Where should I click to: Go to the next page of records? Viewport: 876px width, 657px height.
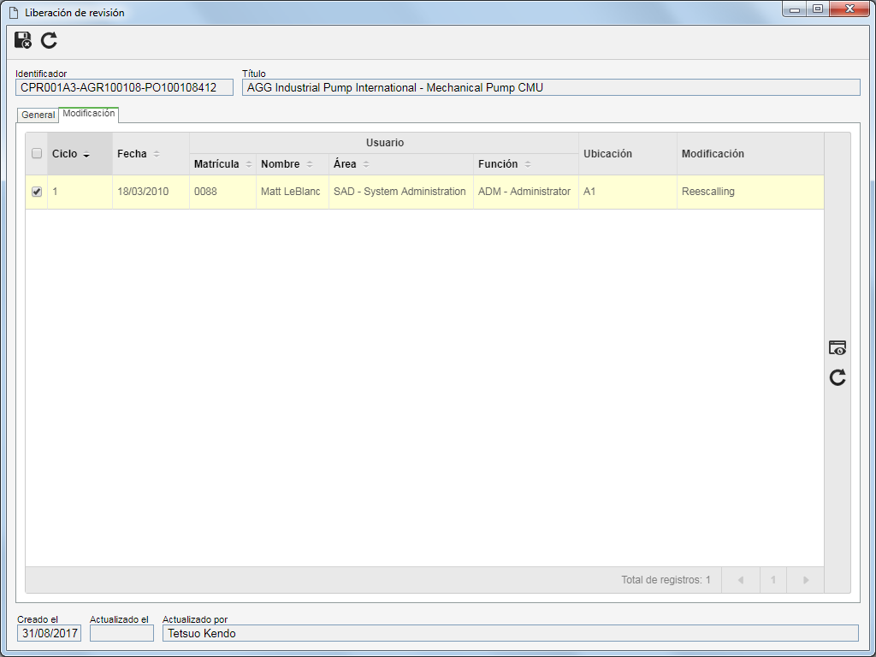(806, 580)
